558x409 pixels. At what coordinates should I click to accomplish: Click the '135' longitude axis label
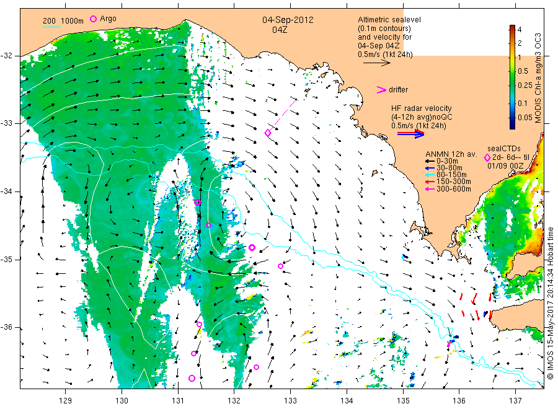tap(403, 401)
